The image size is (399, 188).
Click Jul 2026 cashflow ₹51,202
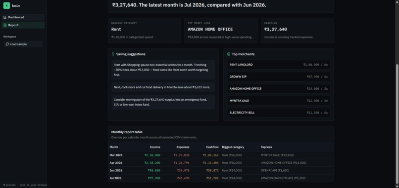click(x=212, y=178)
